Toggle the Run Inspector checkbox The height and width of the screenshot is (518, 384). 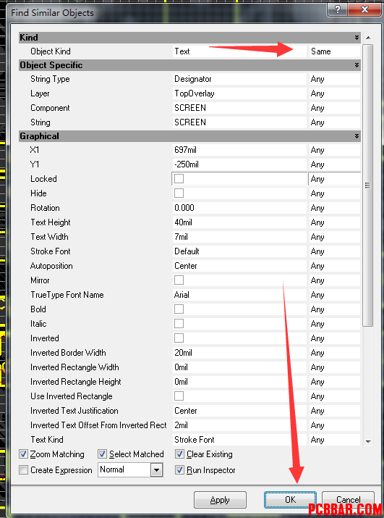[179, 469]
